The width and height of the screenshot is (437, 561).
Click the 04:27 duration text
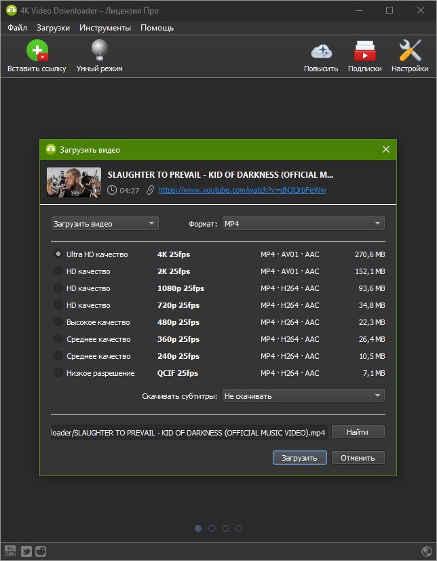click(129, 191)
